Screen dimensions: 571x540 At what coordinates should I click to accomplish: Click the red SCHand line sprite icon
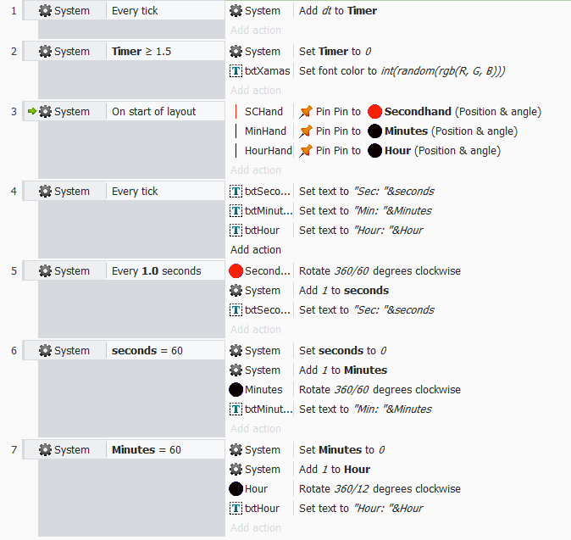tap(236, 112)
